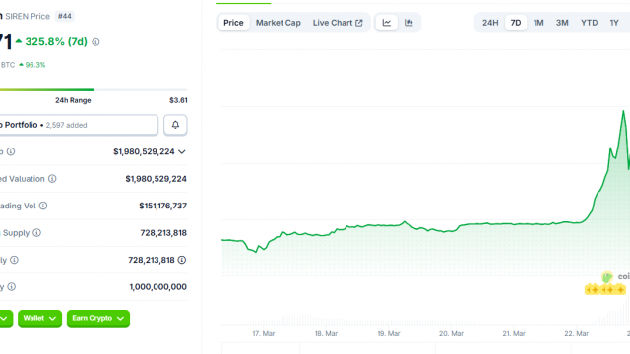Switch to line chart view icon
630x354 pixels.
[x=387, y=23]
